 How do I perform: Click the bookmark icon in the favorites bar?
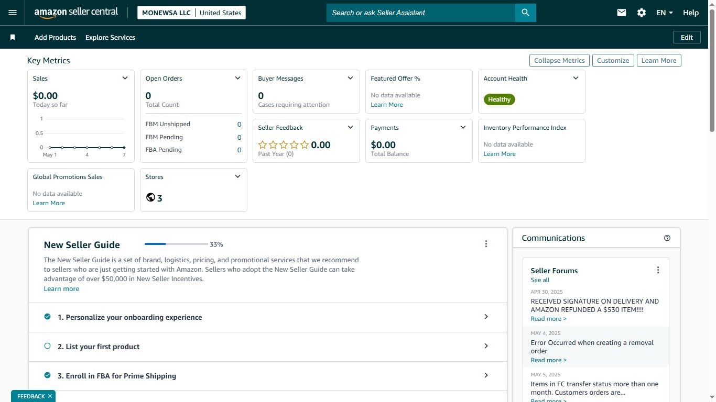[13, 38]
